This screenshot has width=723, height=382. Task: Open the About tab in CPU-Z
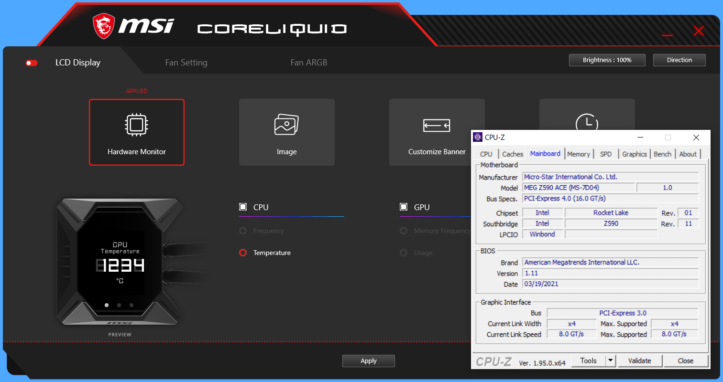click(x=688, y=154)
